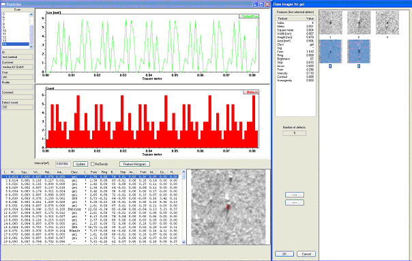This screenshot has height=261, width=412.
Task: Click the DefectSize legend on size chart
Action: point(249,16)
